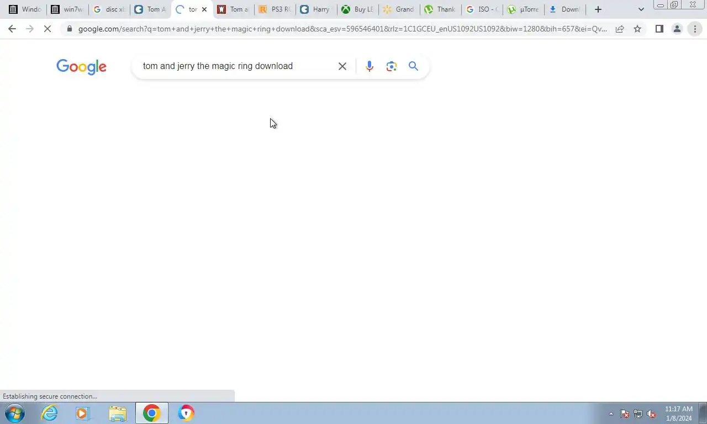The height and width of the screenshot is (424, 707).
Task: Open the shield app in taskbar
Action: pos(186,413)
